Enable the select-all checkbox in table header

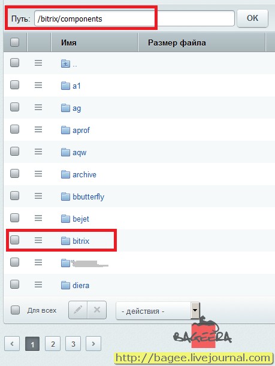click(15, 43)
